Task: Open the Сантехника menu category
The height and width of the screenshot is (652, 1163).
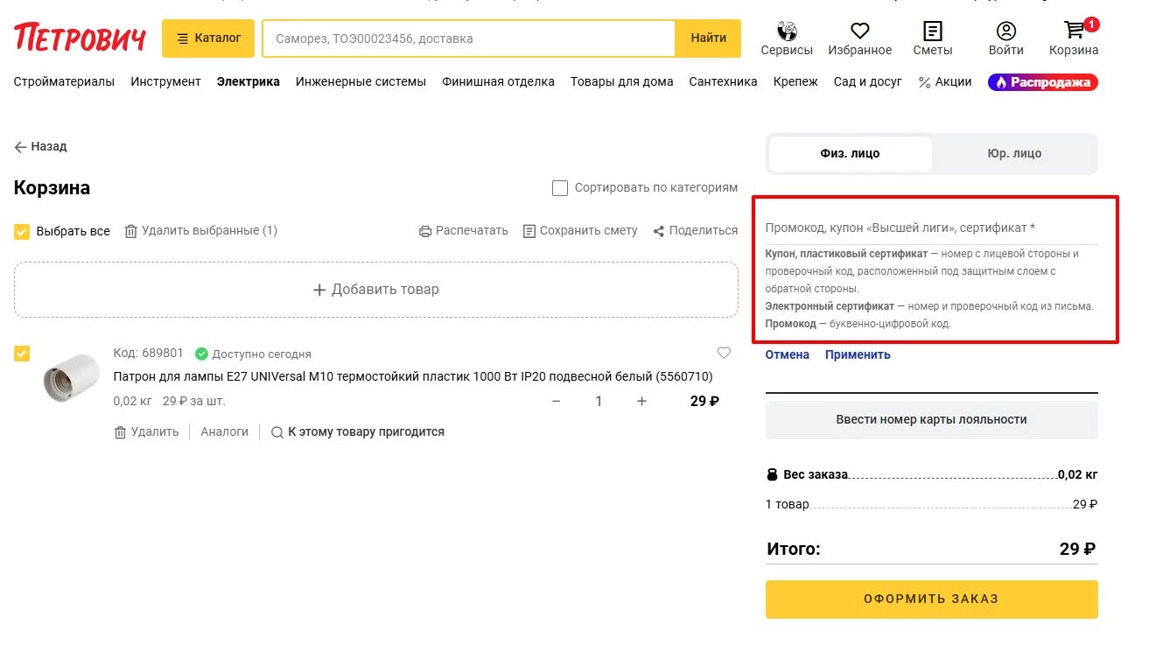Action: [x=723, y=81]
